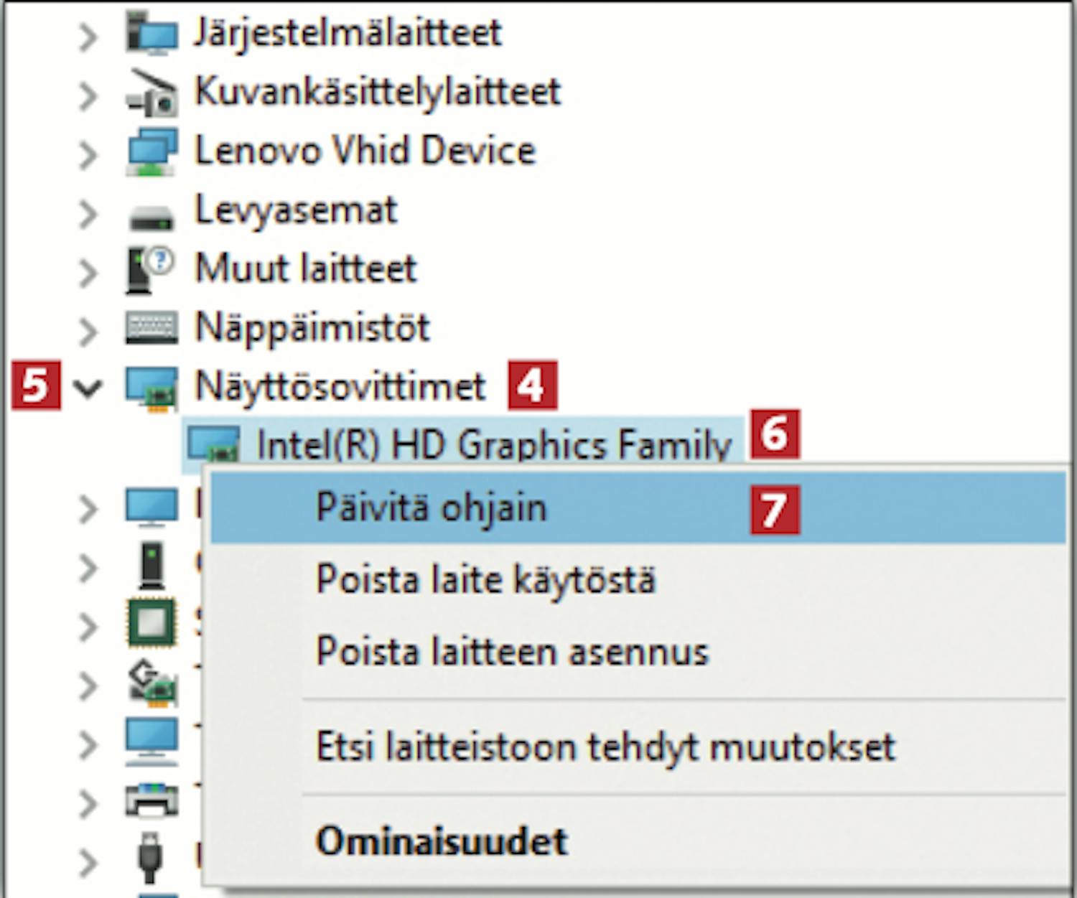Click Poista laitteen asennus menu option
Screen dimensions: 1077x898
click(512, 652)
